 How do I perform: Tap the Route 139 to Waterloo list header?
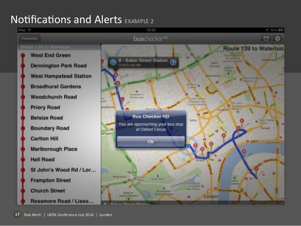(x=59, y=47)
